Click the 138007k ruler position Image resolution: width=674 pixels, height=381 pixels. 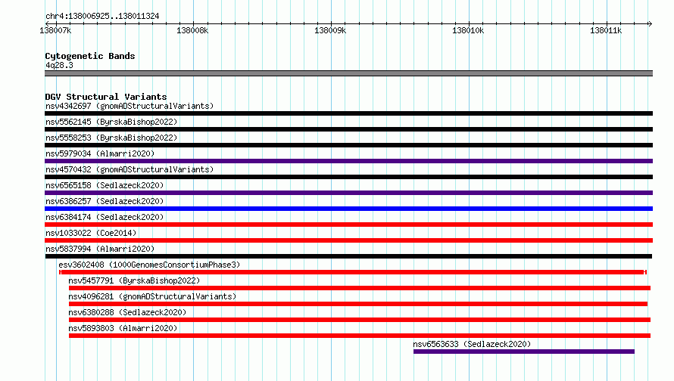pyautogui.click(x=55, y=30)
